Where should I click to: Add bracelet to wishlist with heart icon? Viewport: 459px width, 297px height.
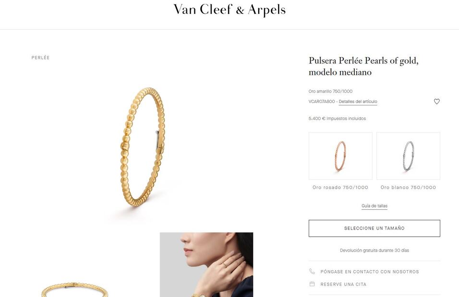click(436, 102)
